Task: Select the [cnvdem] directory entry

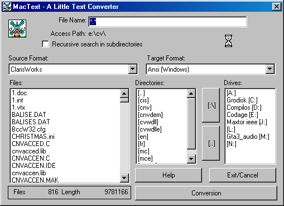Action: pyautogui.click(x=150, y=115)
